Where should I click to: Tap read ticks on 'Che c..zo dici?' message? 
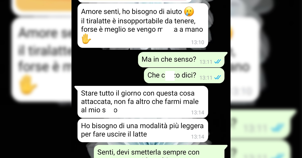217,77
